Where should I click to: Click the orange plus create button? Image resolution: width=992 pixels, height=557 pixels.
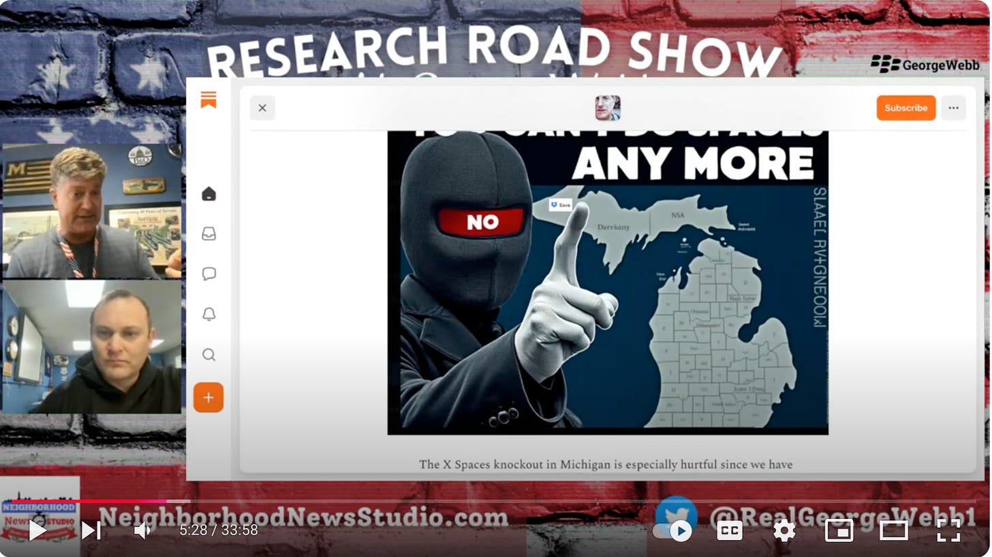click(x=208, y=398)
